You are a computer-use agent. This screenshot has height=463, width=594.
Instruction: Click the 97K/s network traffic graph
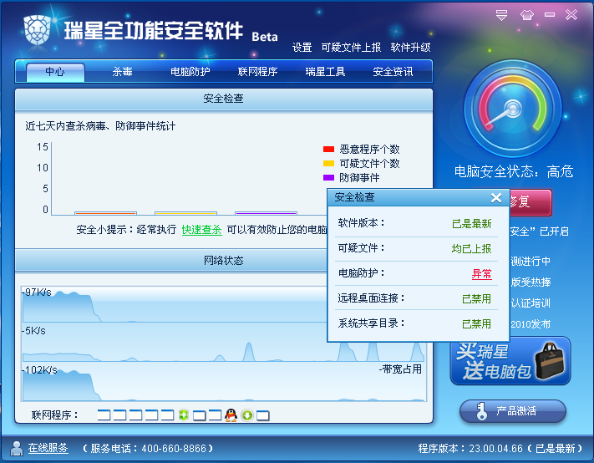tap(175, 305)
